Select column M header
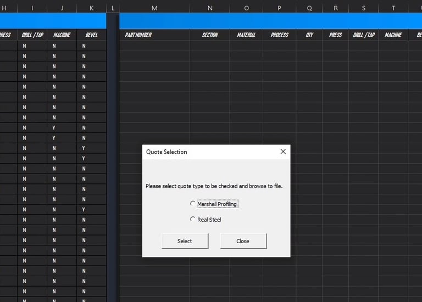 pyautogui.click(x=154, y=8)
